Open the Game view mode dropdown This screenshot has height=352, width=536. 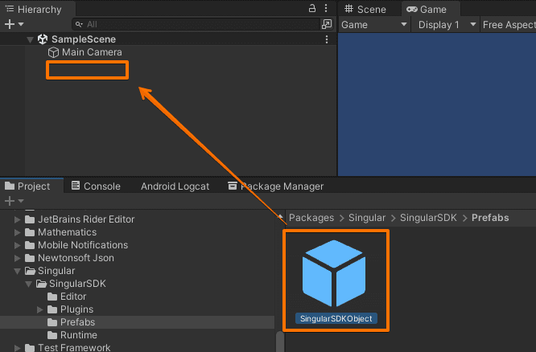[x=374, y=25]
